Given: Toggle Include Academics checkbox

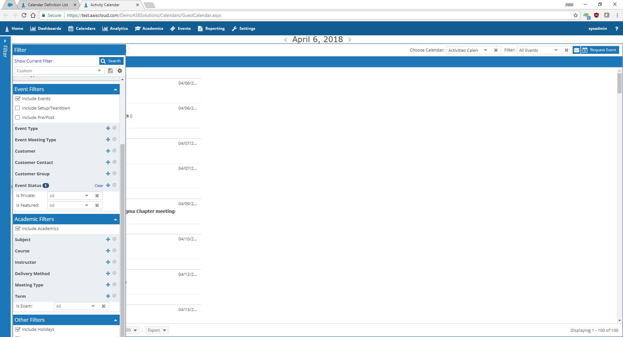Looking at the screenshot, I should coord(18,228).
